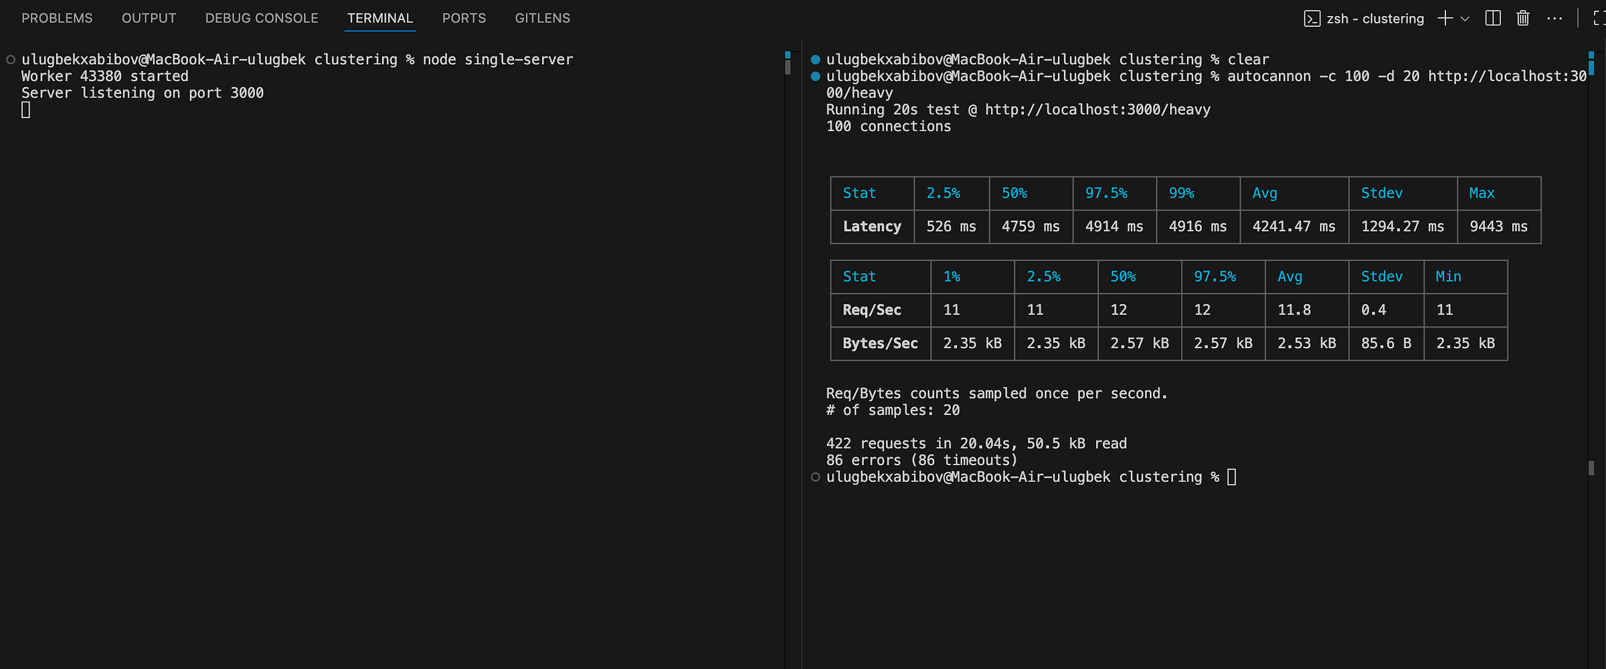This screenshot has width=1606, height=669.
Task: Maximize the panel size
Action: [x=1599, y=18]
